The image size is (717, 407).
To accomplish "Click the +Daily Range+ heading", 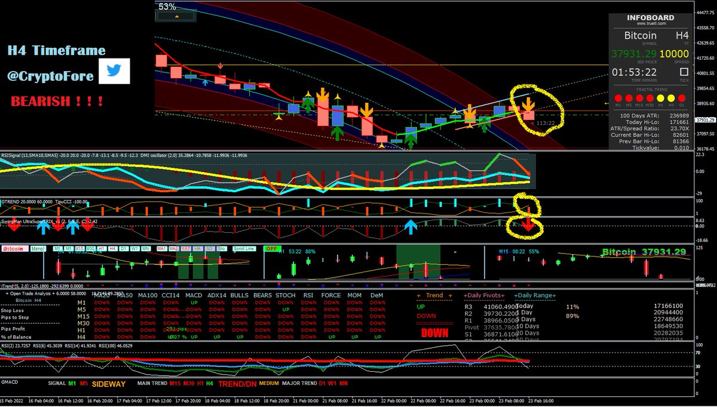I will click(535, 295).
